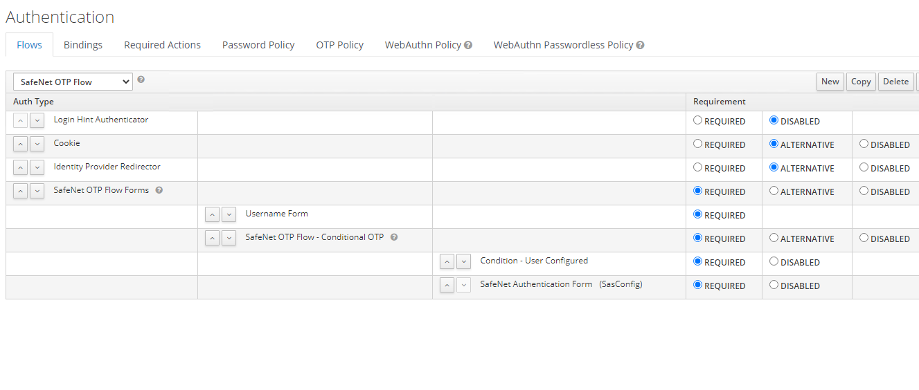Disable Condition - User Configured

(774, 261)
